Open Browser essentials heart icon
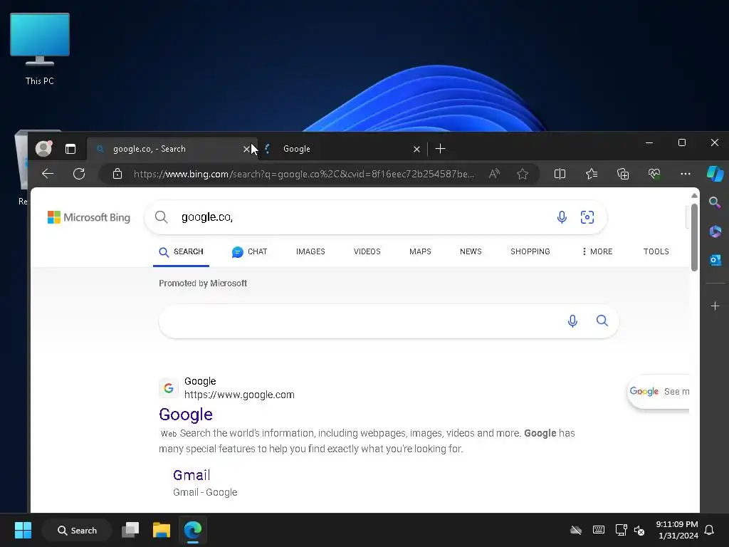 (x=654, y=174)
